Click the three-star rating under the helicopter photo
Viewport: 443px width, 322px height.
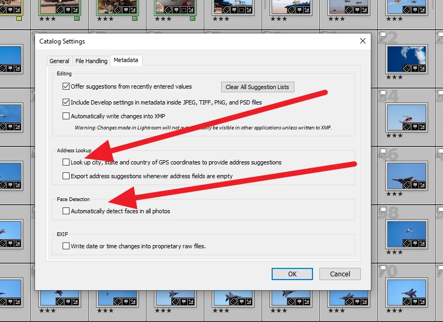[394, 136]
